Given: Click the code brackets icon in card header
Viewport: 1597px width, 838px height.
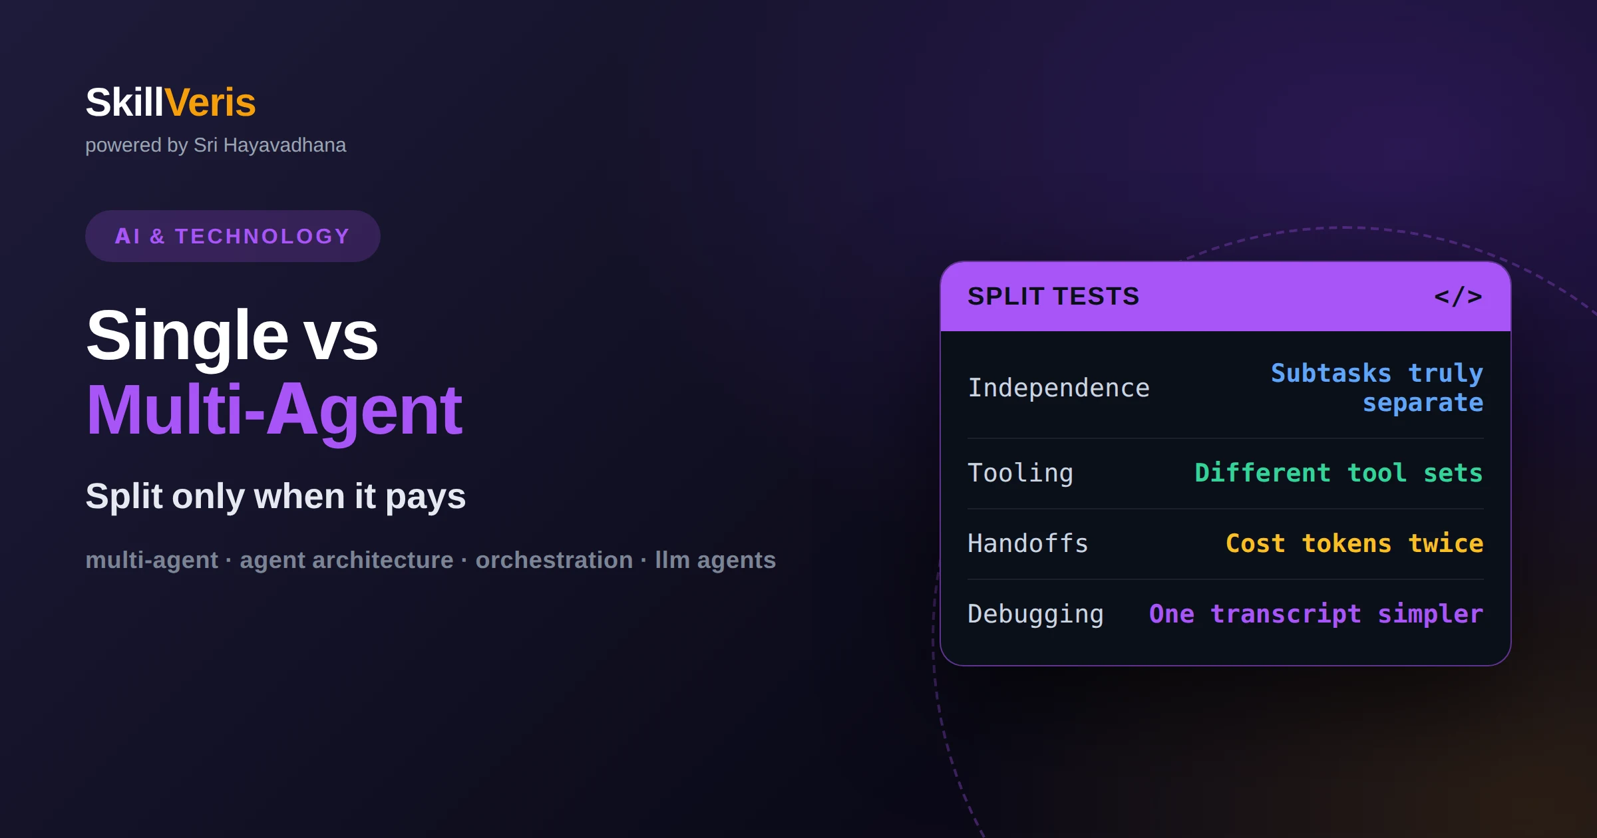Looking at the screenshot, I should pos(1458,296).
